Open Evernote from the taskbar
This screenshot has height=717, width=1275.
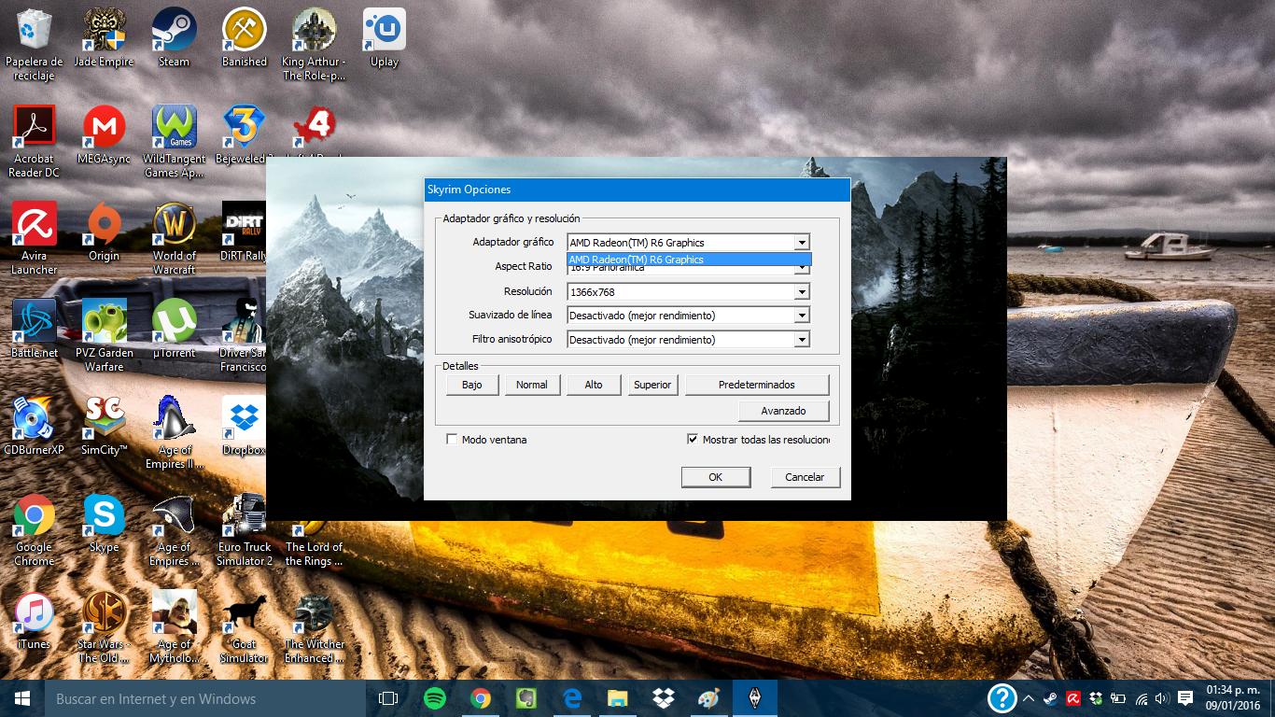click(525, 698)
